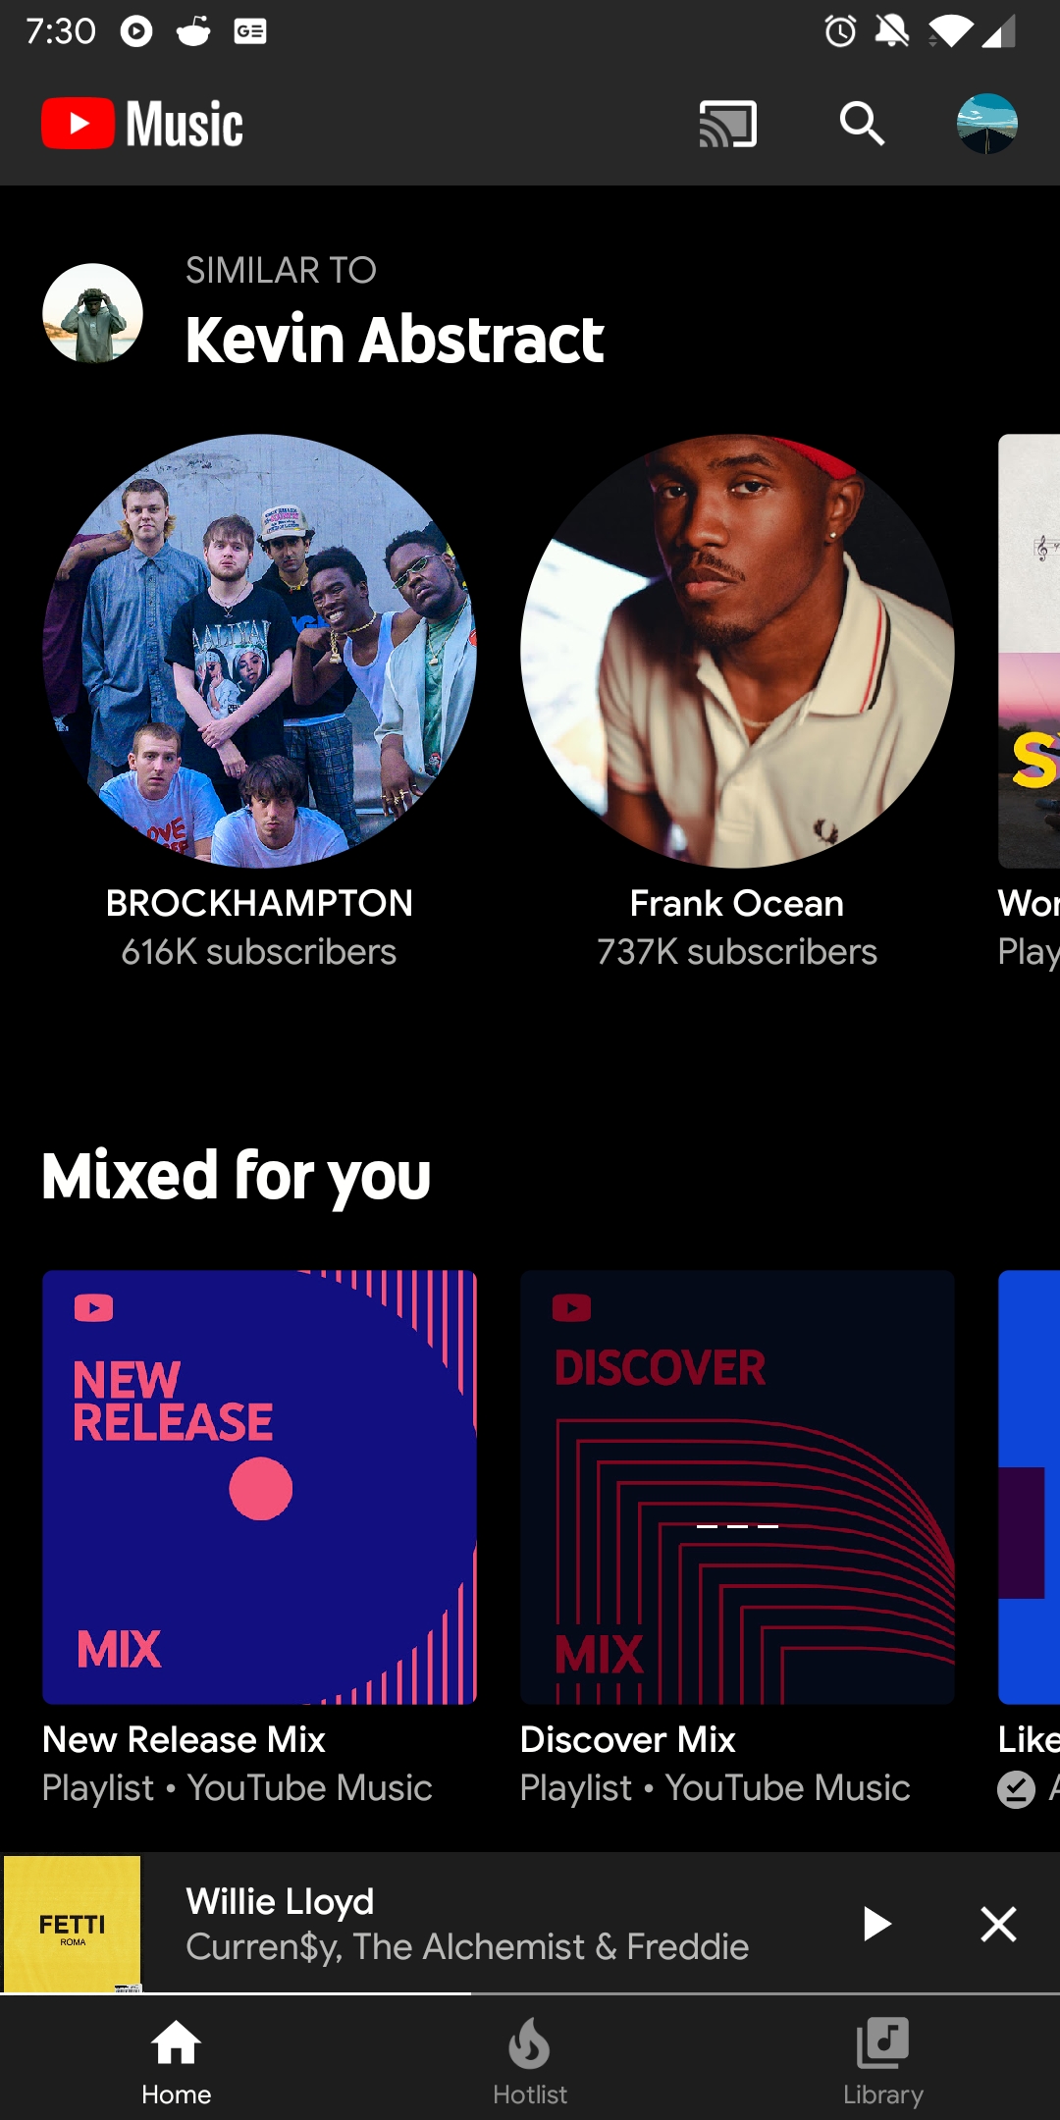The width and height of the screenshot is (1060, 2120).
Task: Tap the Kevin Abstract heading
Action: coord(395,340)
